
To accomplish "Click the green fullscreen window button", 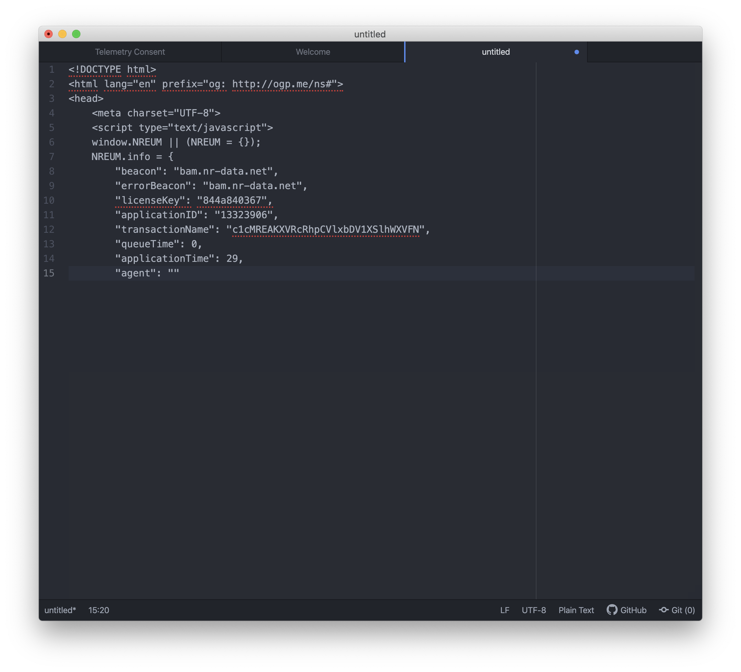I will 77,34.
